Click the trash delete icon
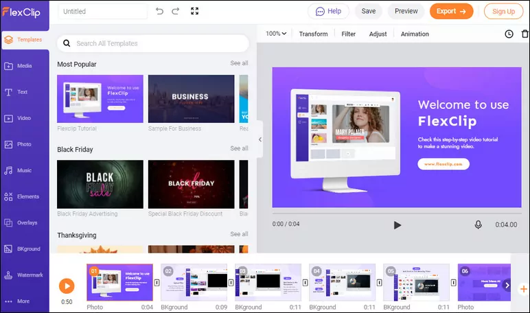The height and width of the screenshot is (313, 530). (x=525, y=34)
